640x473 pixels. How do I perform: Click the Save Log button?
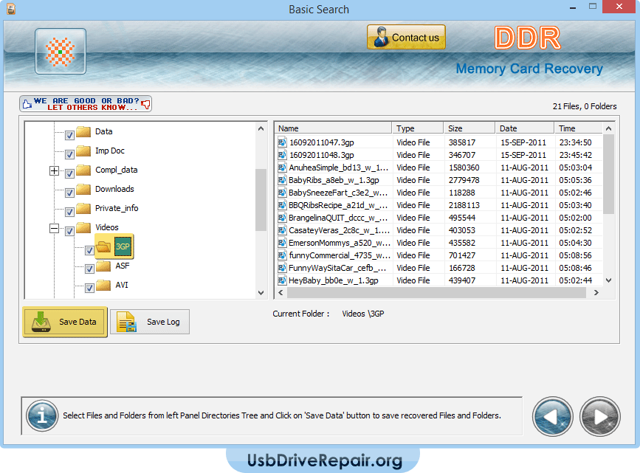[150, 322]
